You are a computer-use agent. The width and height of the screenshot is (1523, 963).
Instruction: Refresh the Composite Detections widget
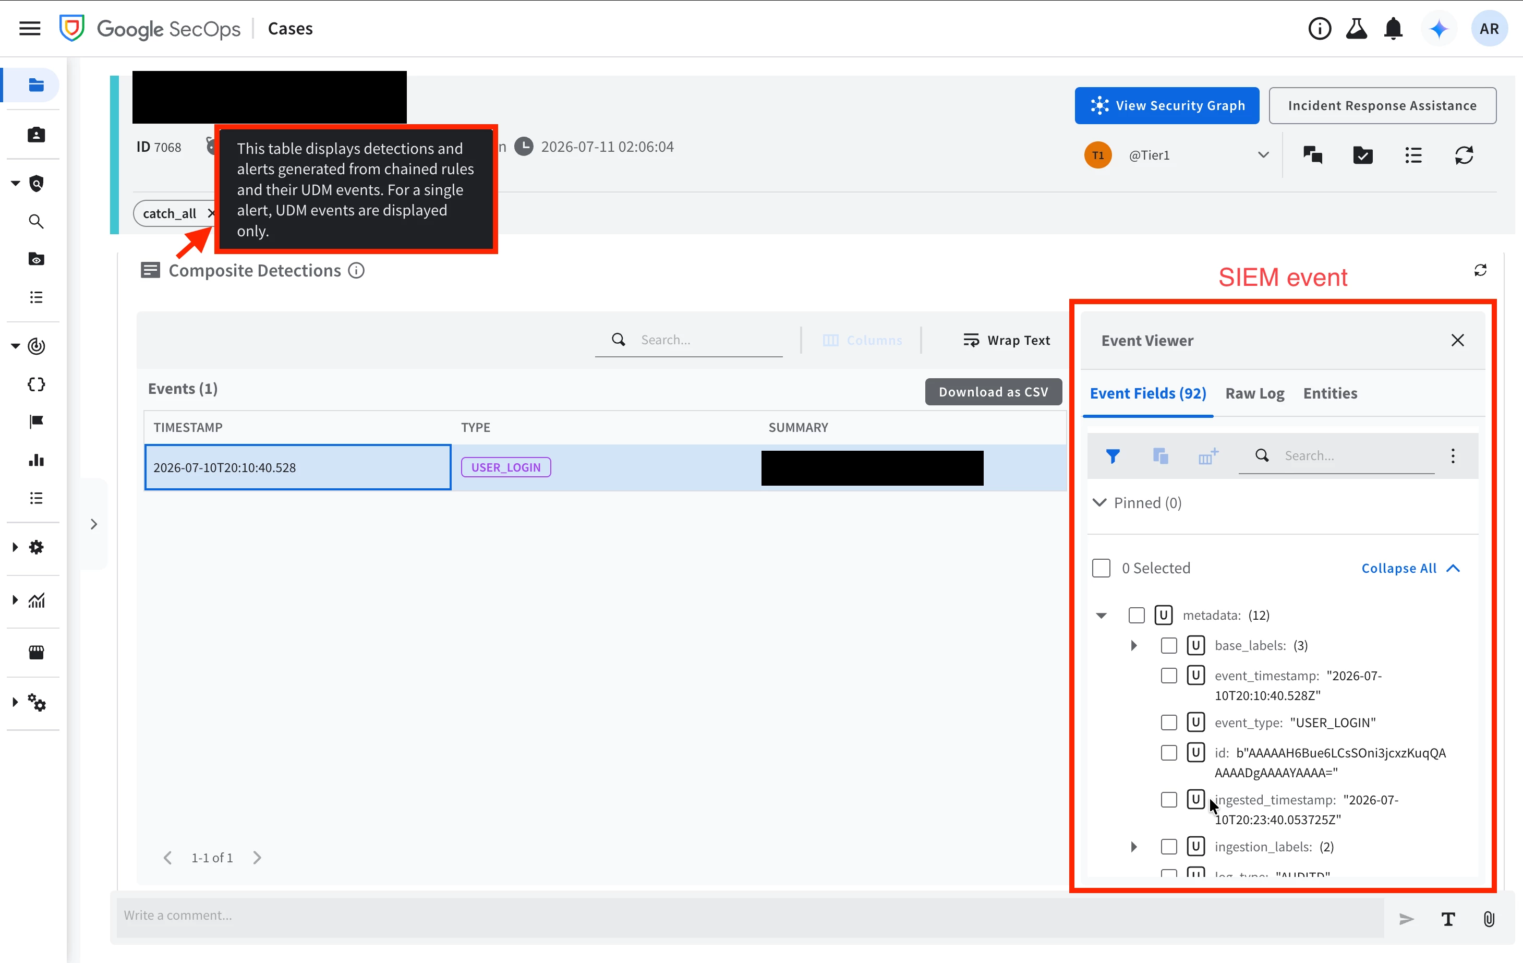coord(1480,270)
